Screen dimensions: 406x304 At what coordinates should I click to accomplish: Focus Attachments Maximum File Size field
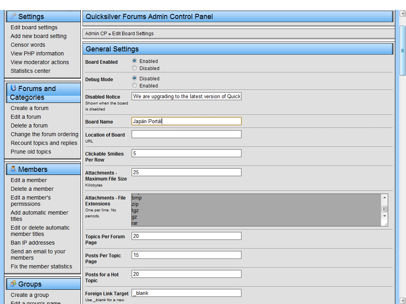pos(186,172)
